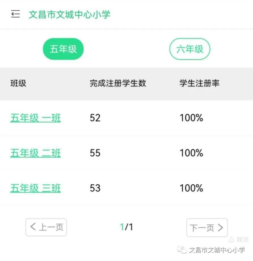Click the WeChat logo watermark icon
253x261 pixels.
coord(182,250)
